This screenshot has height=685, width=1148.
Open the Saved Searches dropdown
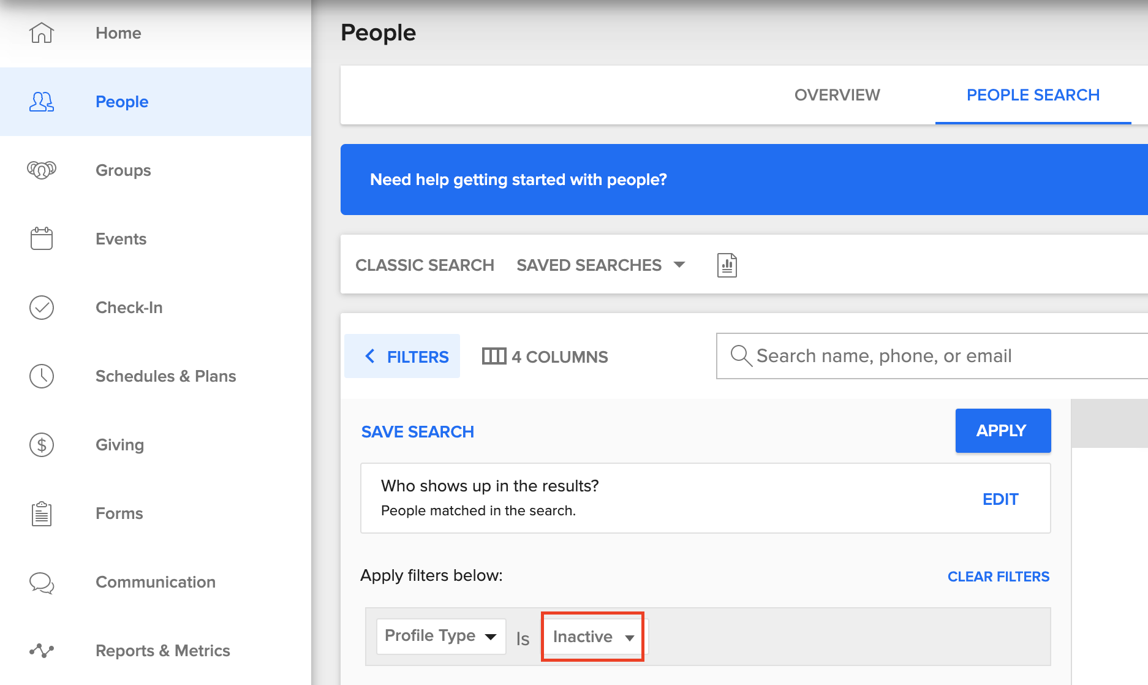point(600,265)
